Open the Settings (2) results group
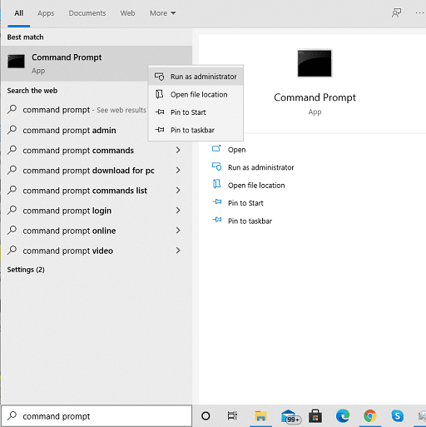This screenshot has width=426, height=427. [x=26, y=270]
